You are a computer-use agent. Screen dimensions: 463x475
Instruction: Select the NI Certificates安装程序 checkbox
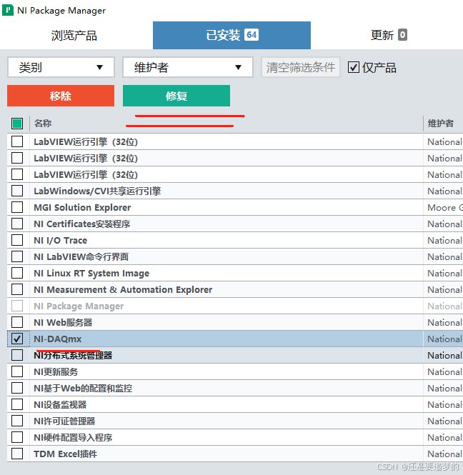pyautogui.click(x=17, y=224)
